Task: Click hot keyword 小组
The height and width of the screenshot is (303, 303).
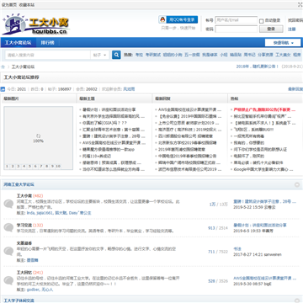Action: (x=224, y=55)
